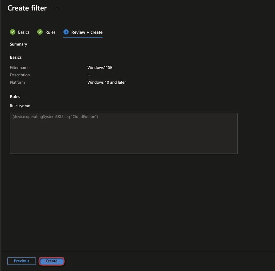Click the platform value Windows 10 and later

point(107,82)
